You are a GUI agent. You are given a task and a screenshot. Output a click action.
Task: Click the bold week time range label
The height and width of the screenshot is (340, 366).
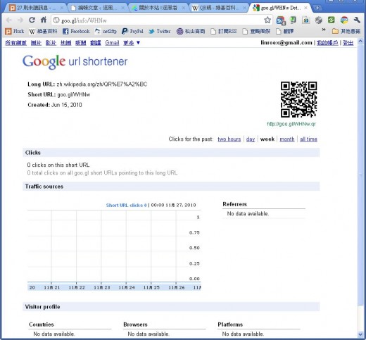click(267, 139)
